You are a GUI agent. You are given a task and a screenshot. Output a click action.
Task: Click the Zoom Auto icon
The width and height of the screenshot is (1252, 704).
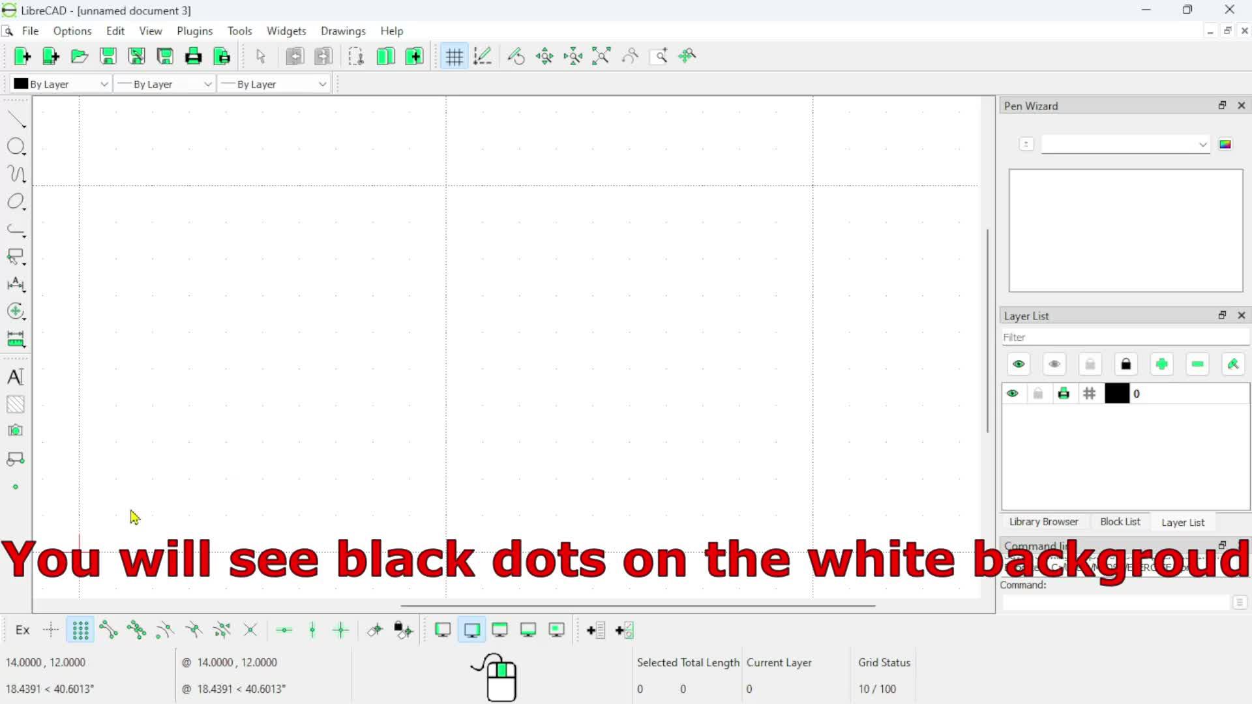[x=601, y=57]
